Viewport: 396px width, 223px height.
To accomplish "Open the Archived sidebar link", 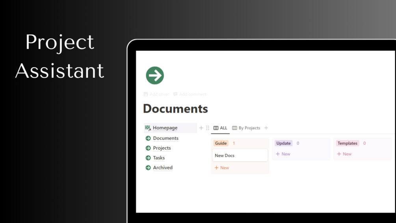I will coord(163,168).
